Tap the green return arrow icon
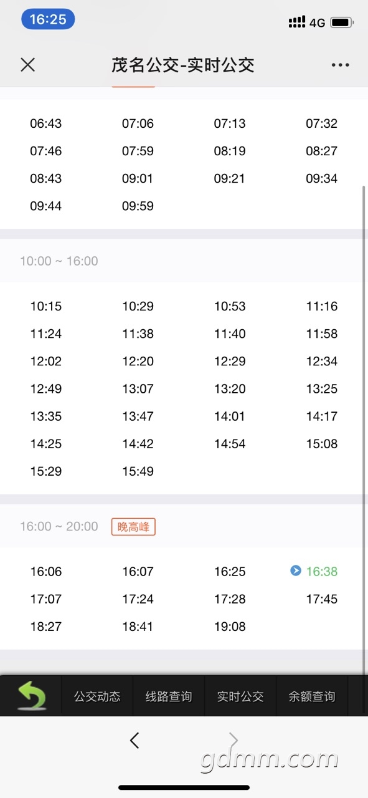The height and width of the screenshot is (798, 368). pos(31,696)
